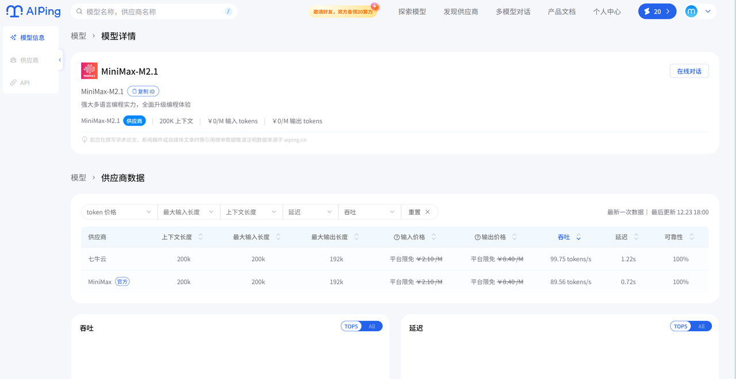Click 模型 breadcrumb above model details
This screenshot has width=736, height=379.
click(x=78, y=36)
